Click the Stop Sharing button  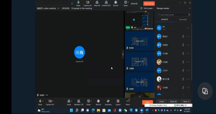[x=149, y=4]
